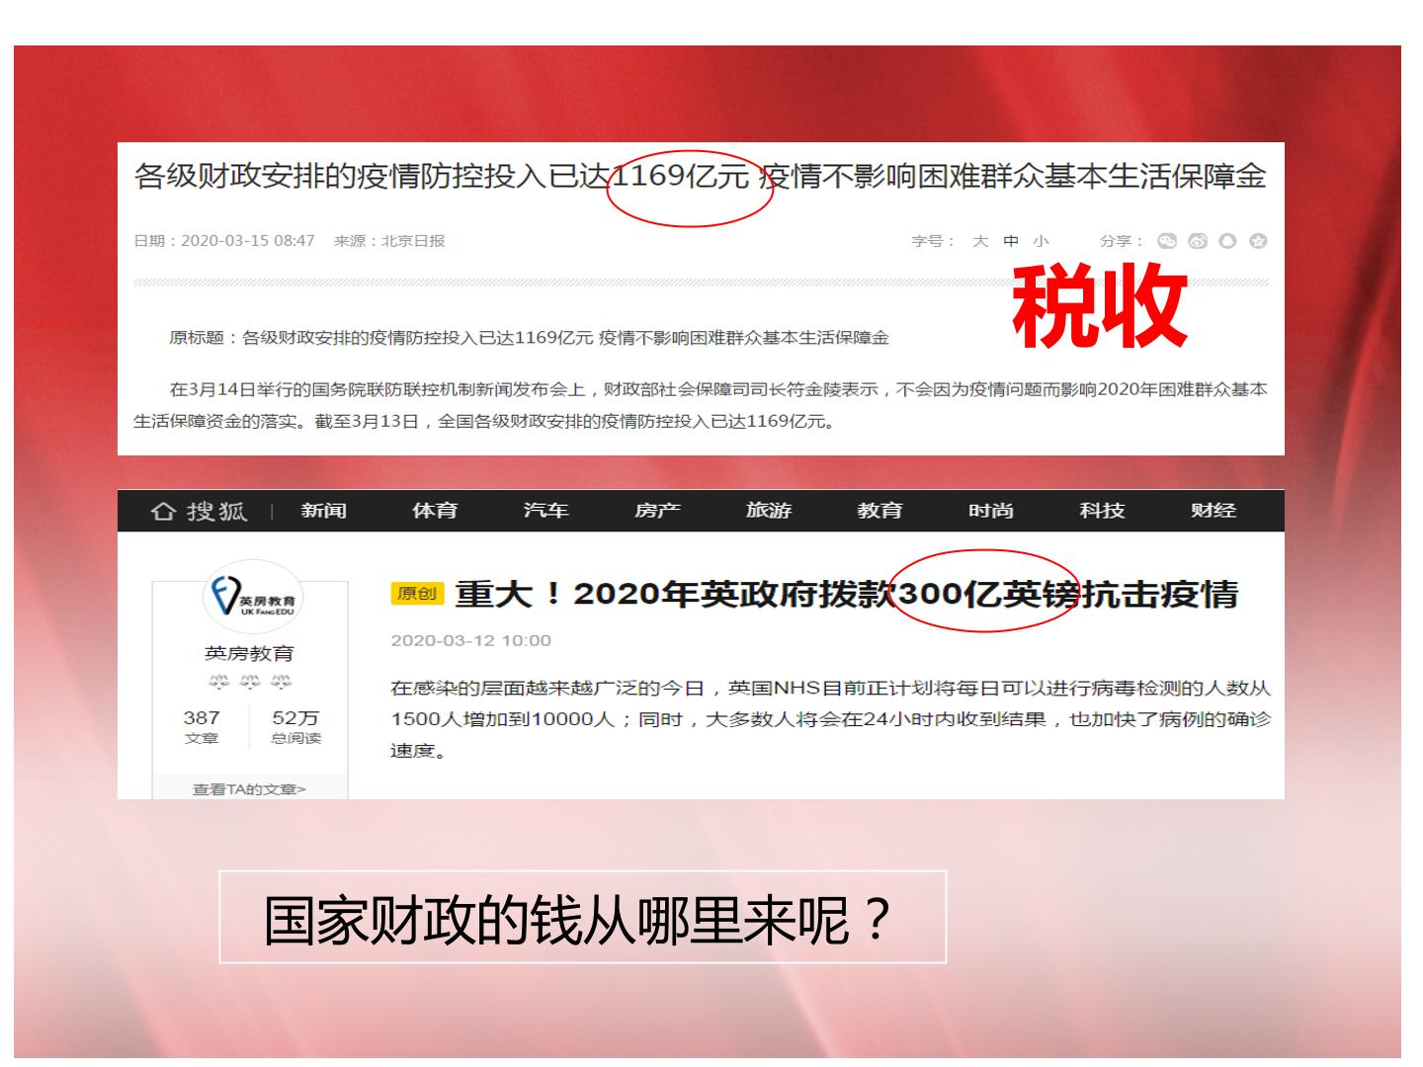Click the 300亿英镑 article headline
The height and width of the screenshot is (1067, 1423).
tap(846, 594)
